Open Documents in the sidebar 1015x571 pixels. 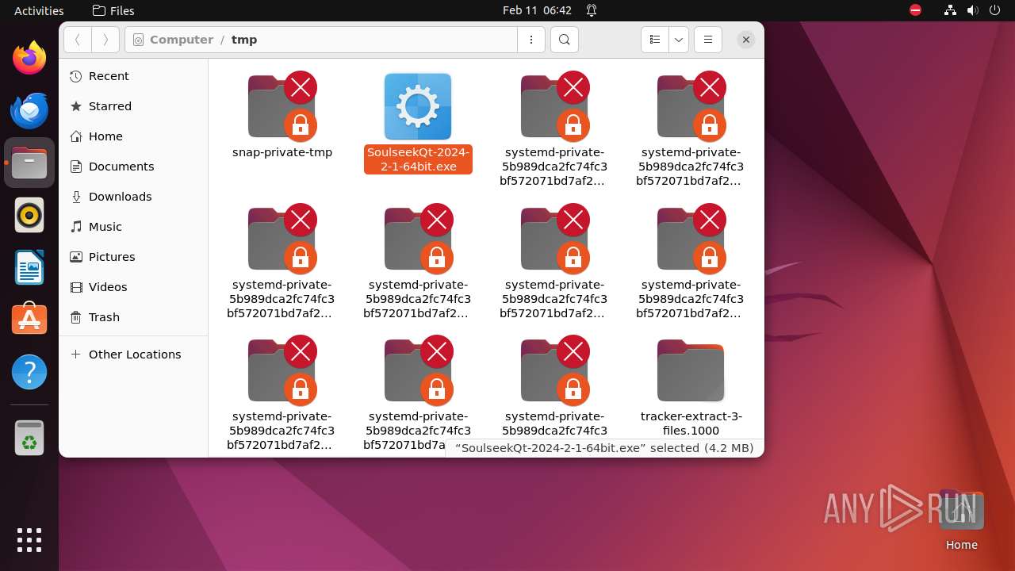click(133, 167)
